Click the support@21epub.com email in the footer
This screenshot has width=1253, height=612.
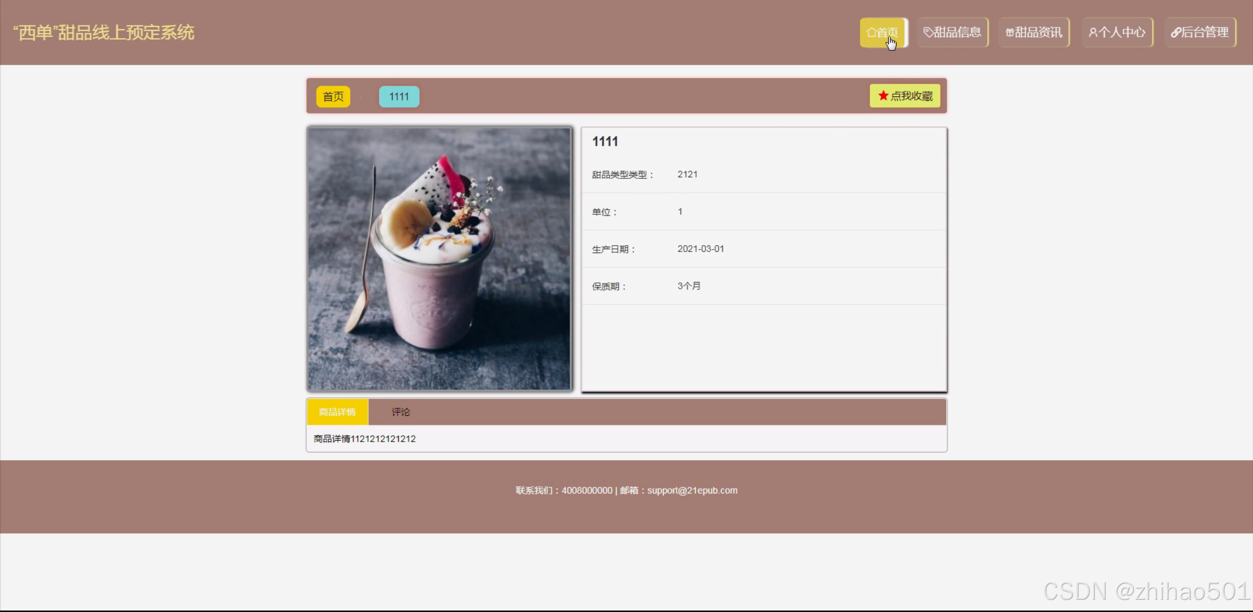[692, 490]
